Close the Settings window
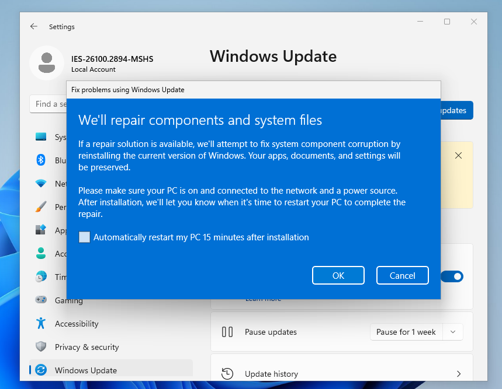The width and height of the screenshot is (502, 389). coord(474,22)
